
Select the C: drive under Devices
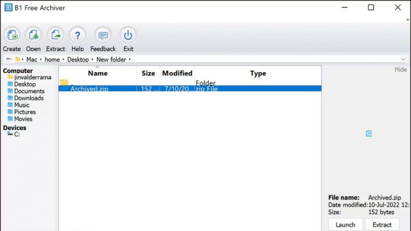(17, 134)
